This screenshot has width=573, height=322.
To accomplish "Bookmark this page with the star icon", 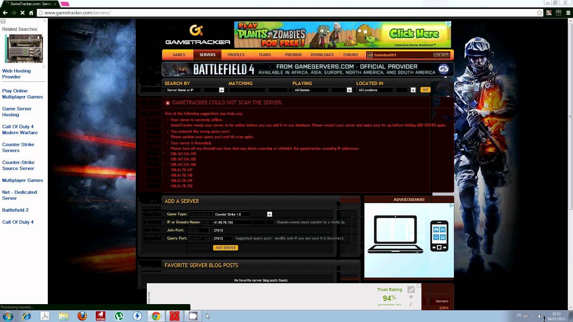I will pyautogui.click(x=539, y=13).
